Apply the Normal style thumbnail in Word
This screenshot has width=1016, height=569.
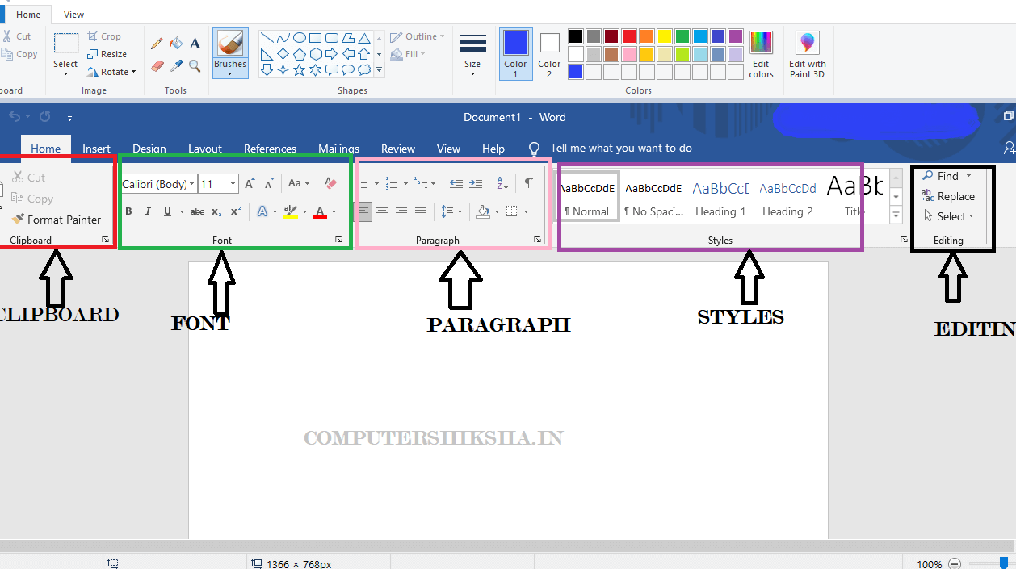tap(587, 196)
